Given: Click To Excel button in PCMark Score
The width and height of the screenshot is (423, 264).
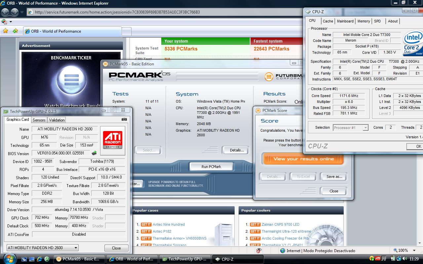Looking at the screenshot, I should (303, 177).
